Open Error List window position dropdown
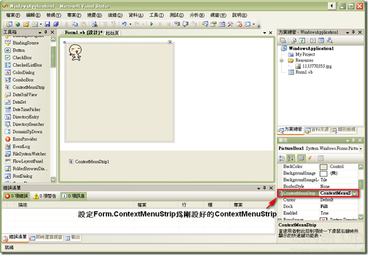This screenshot has width=368, height=255. pos(259,188)
